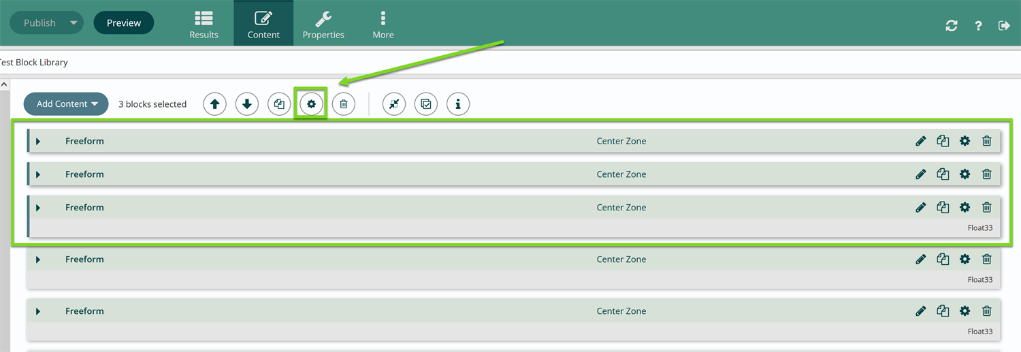The width and height of the screenshot is (1021, 352).
Task: Toggle select all blocks icon in toolbar
Action: [426, 104]
